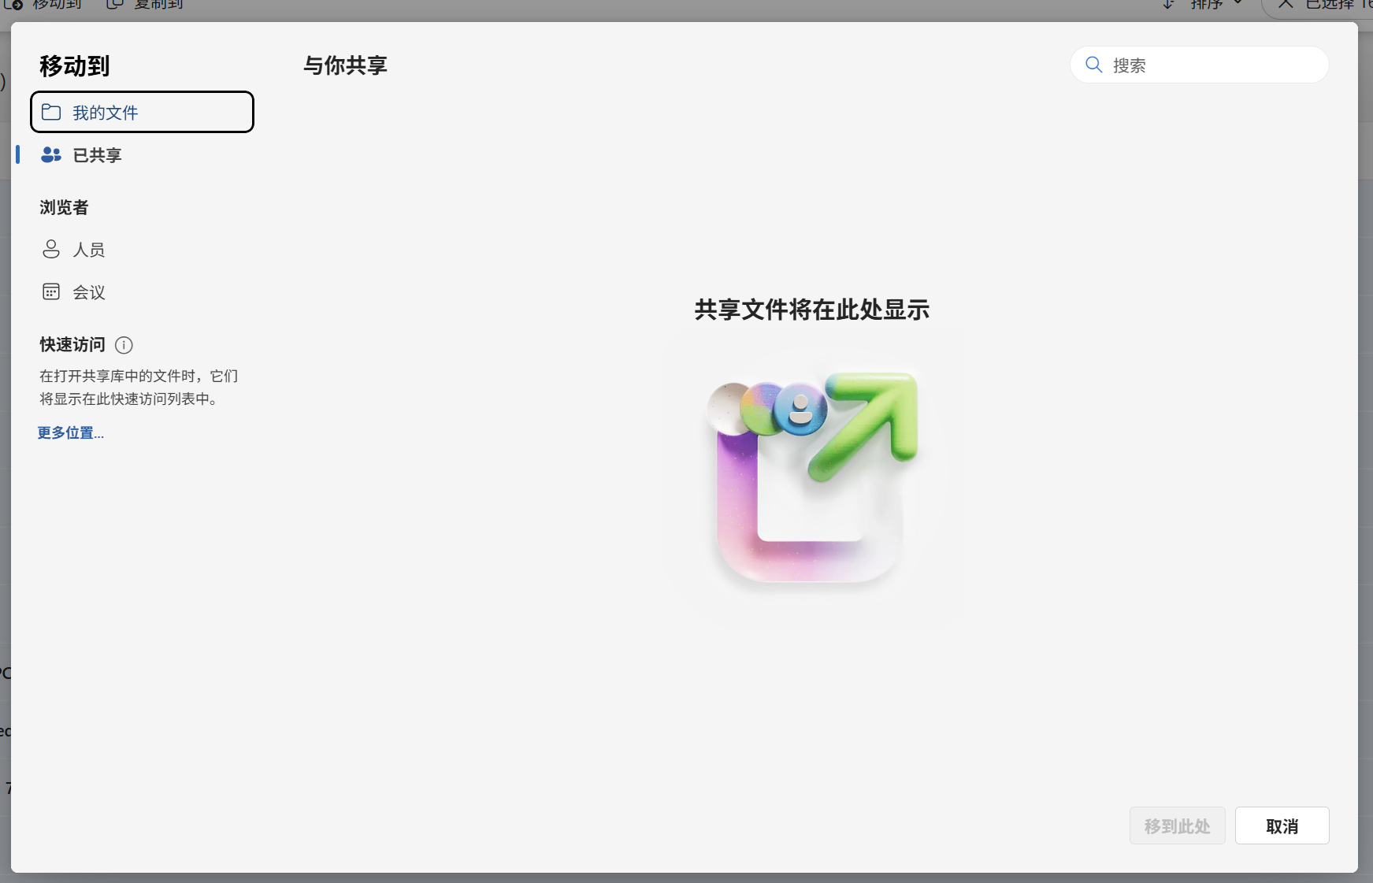This screenshot has height=883, width=1373.
Task: Expand the 排序 dropdown
Action: [1238, 4]
